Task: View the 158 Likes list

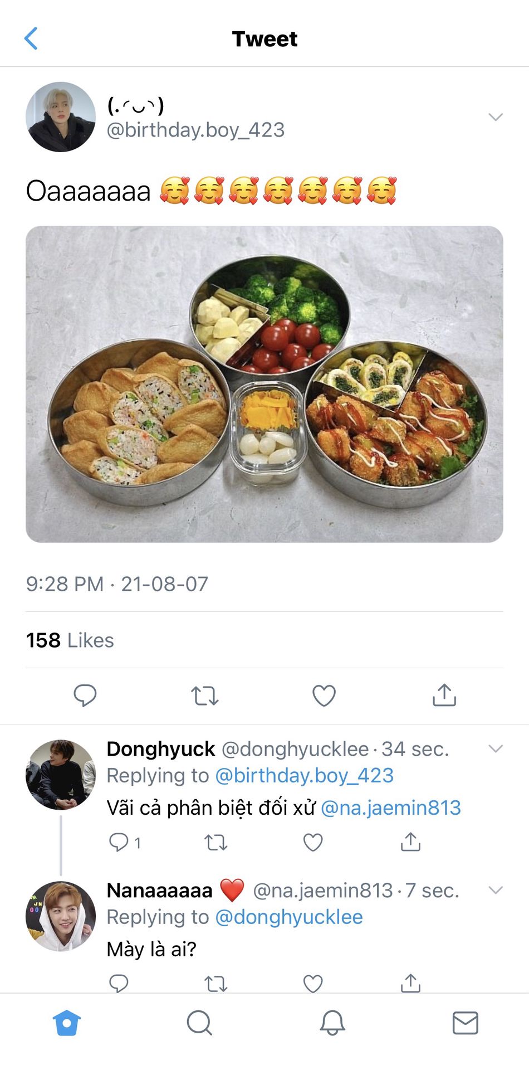Action: tap(70, 640)
